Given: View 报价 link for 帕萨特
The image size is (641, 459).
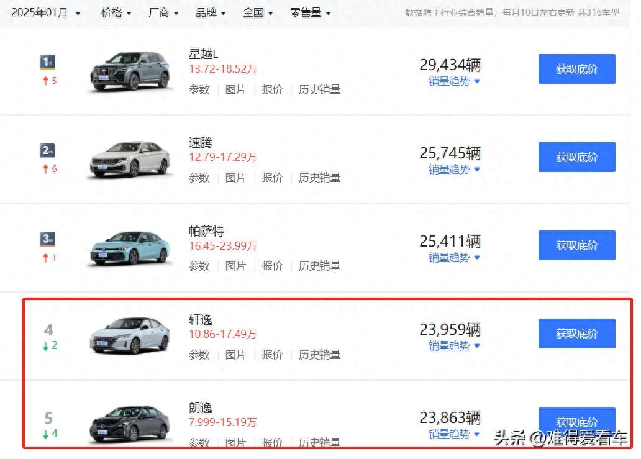Looking at the screenshot, I should [x=272, y=266].
